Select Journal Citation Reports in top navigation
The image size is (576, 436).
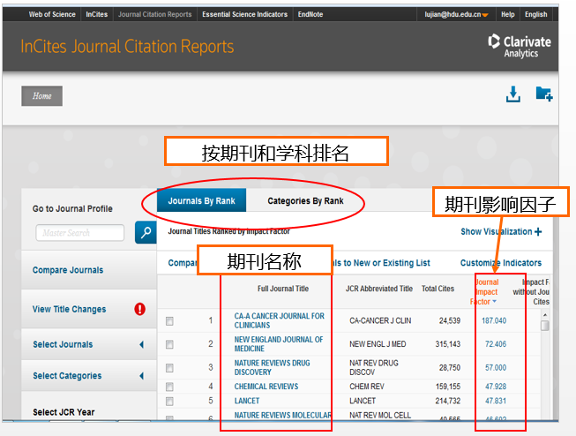(154, 14)
